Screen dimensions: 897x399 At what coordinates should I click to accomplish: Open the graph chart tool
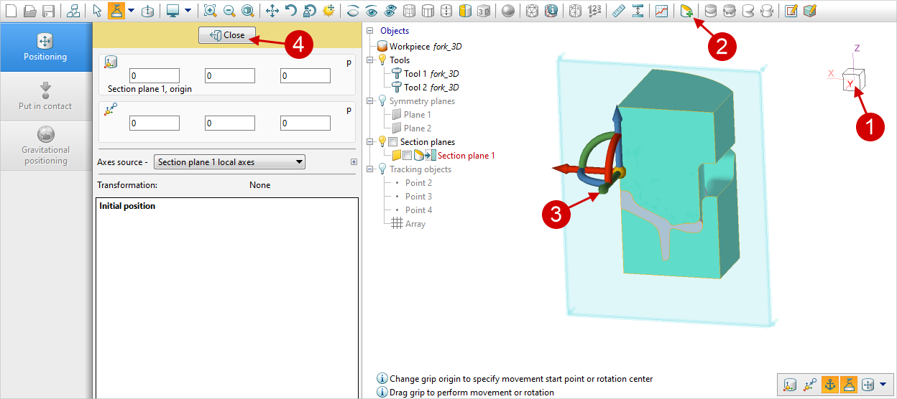[661, 11]
